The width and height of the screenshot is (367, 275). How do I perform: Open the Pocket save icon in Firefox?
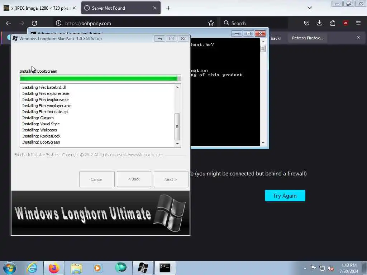(307, 23)
